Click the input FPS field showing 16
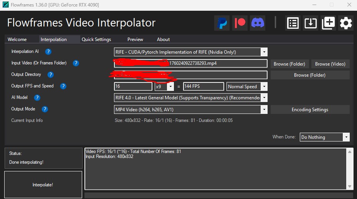This screenshot has height=199, width=357. click(133, 86)
